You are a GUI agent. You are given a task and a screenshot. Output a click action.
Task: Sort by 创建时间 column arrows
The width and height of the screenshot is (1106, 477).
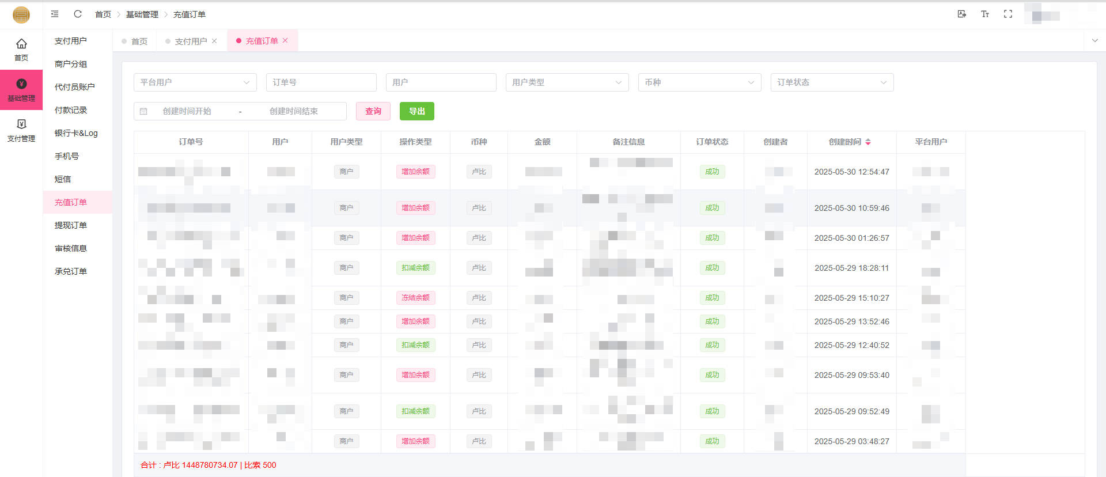click(868, 142)
